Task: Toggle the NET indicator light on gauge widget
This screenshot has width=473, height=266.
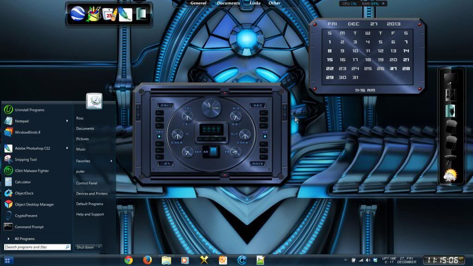Action: pos(159,137)
